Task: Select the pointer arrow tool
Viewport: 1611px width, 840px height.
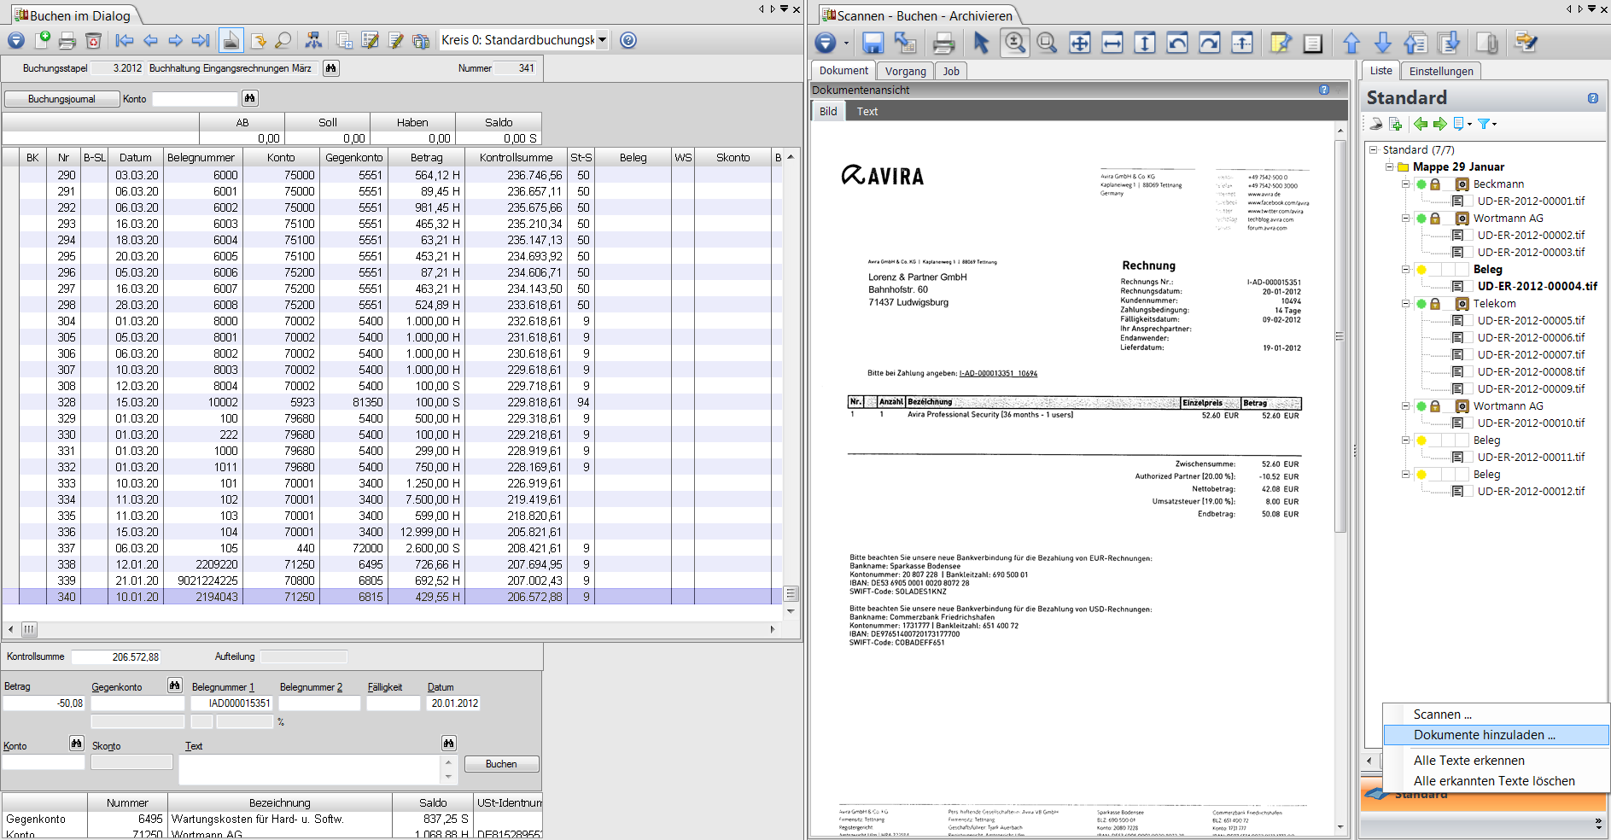Action: 981,43
